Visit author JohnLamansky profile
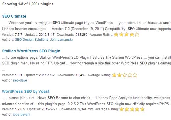The height and width of the screenshot is (120, 171). click(61, 40)
